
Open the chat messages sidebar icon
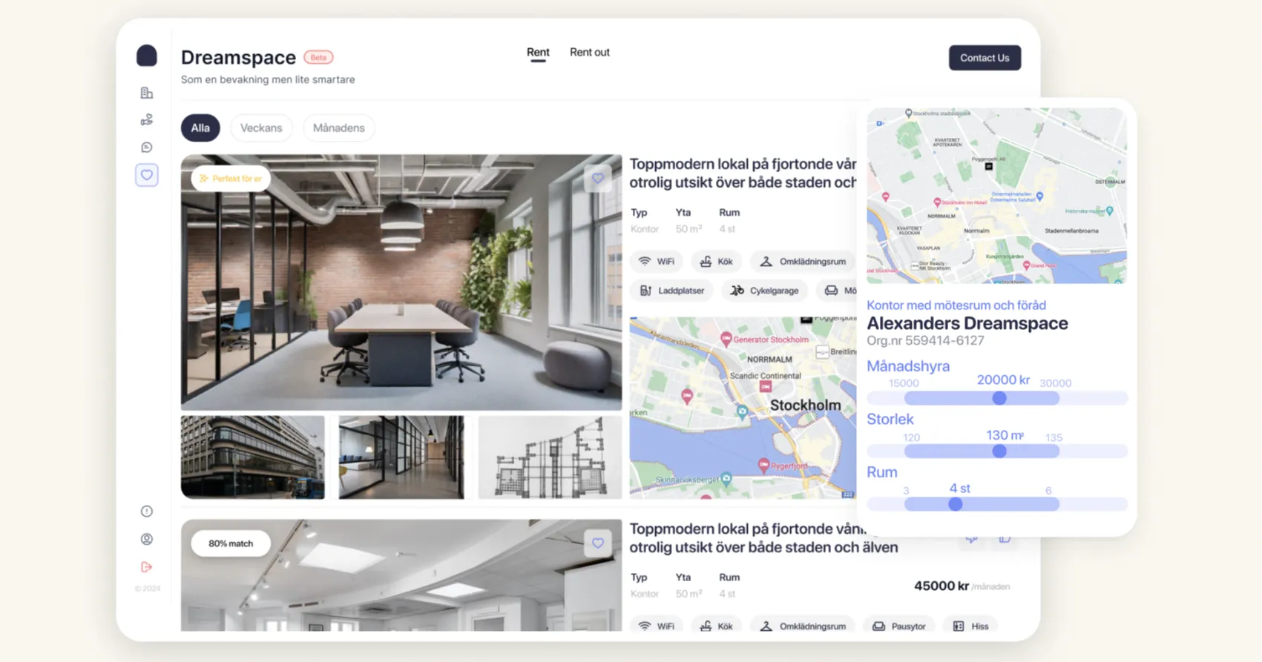[x=147, y=147]
